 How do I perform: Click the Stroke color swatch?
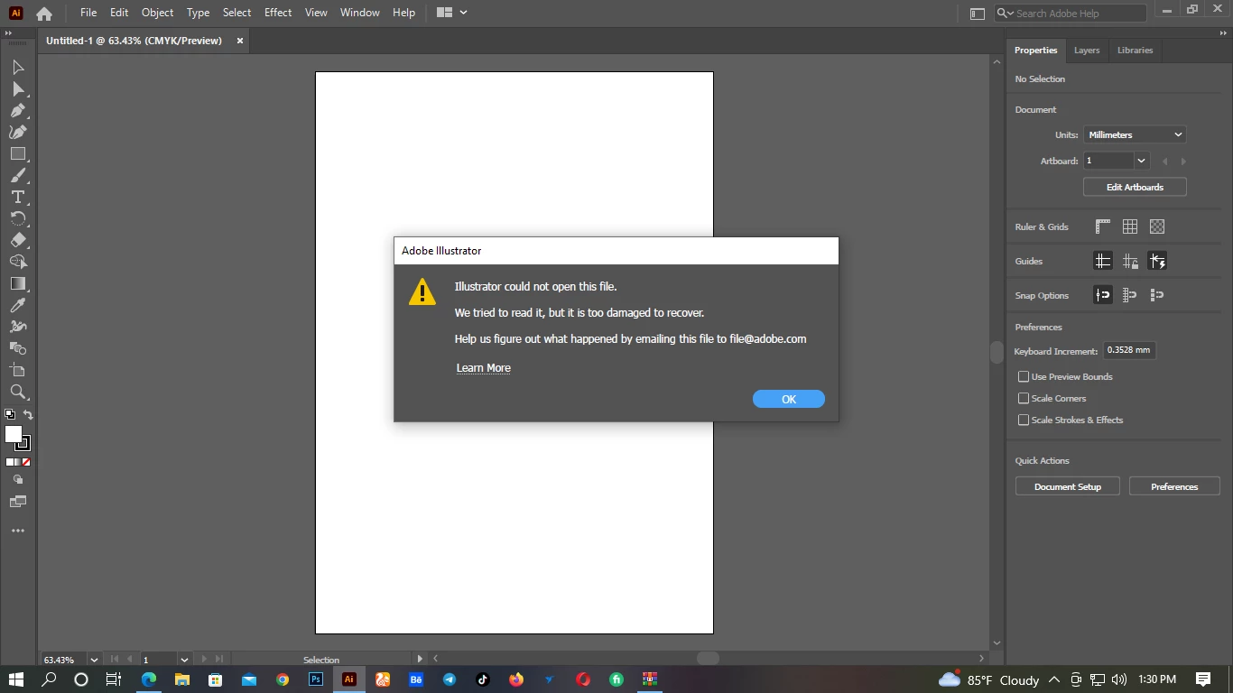(25, 445)
